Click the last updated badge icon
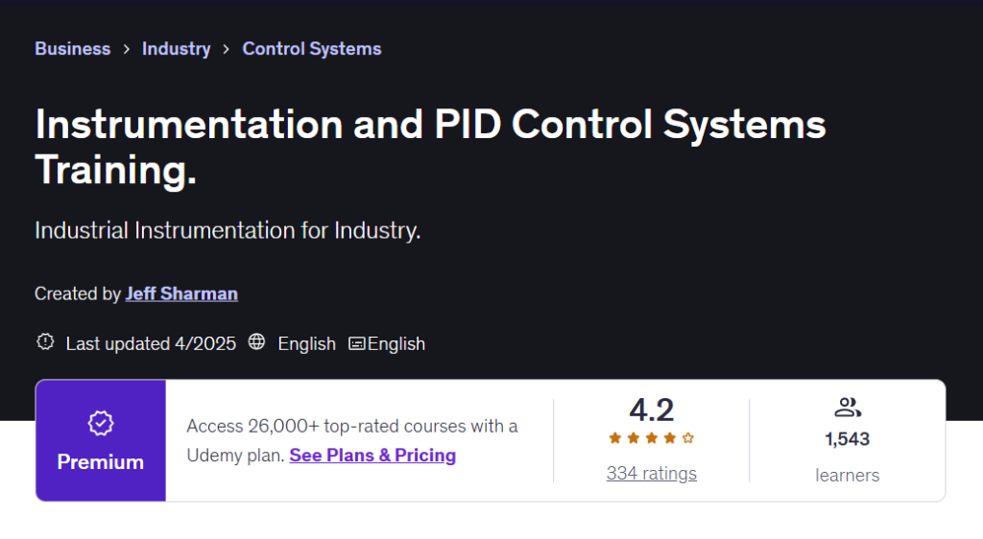The width and height of the screenshot is (983, 539). tap(45, 341)
